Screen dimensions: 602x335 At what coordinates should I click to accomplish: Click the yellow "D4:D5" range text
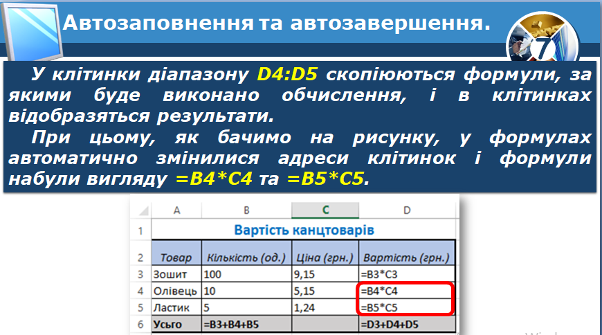[287, 74]
